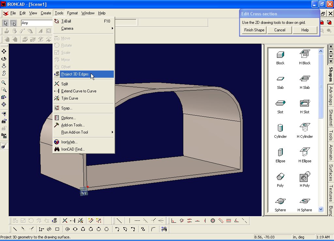Open Add-on Tools... dialog

[84, 125]
